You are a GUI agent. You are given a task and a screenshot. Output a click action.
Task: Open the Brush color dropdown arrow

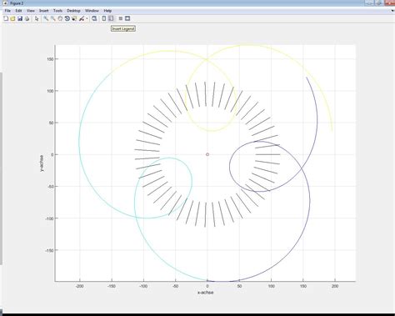(87, 18)
